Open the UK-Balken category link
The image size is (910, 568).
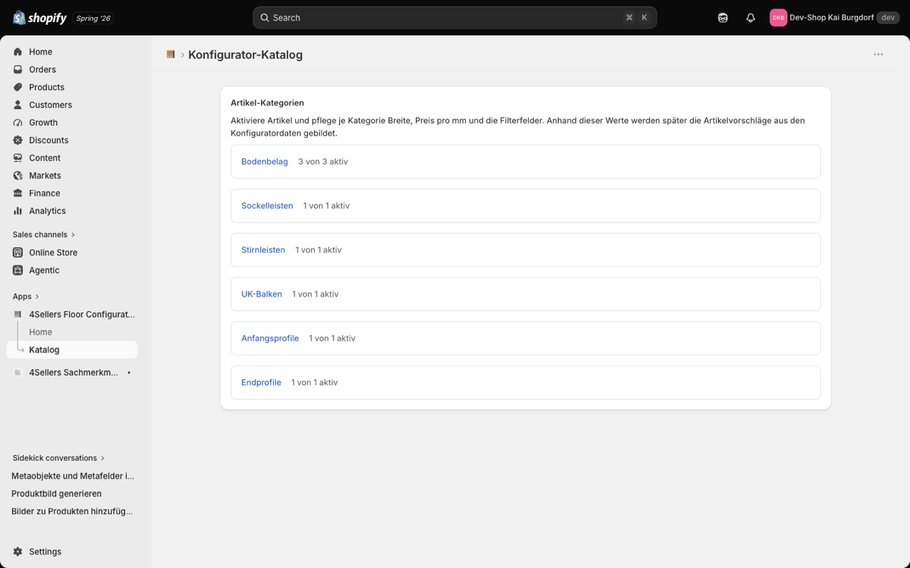click(262, 294)
